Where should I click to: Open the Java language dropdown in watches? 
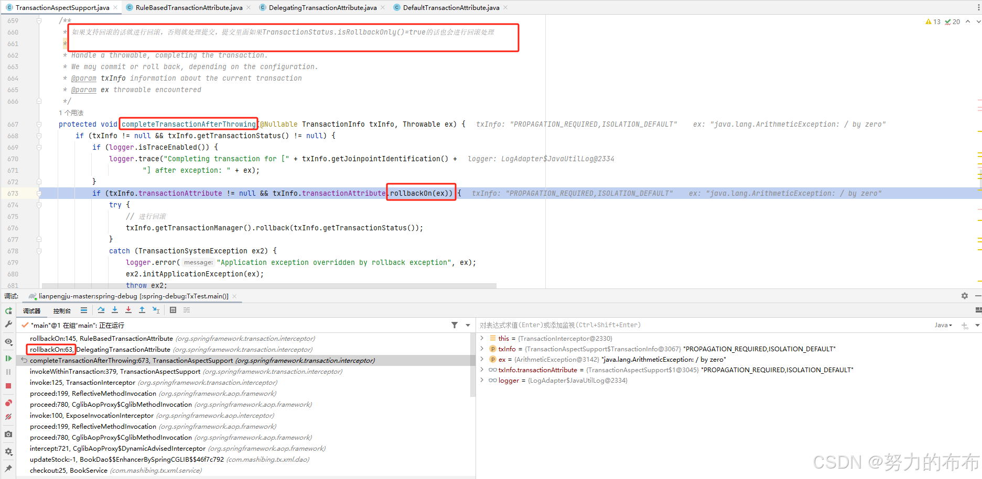(943, 325)
